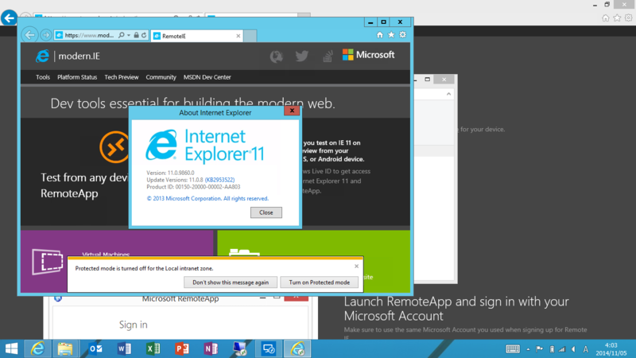Open MSDN Dev Center menu item
This screenshot has height=358, width=636.
[x=207, y=77]
